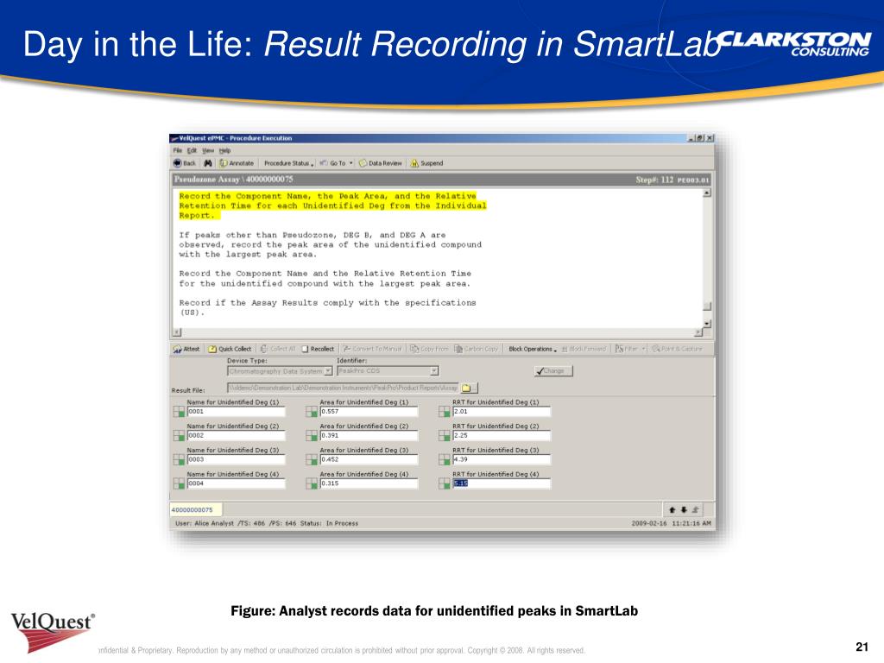Viewport: 884px width, 663px height.
Task: Click the horizontal scrollbar left arrow
Action: (176, 332)
